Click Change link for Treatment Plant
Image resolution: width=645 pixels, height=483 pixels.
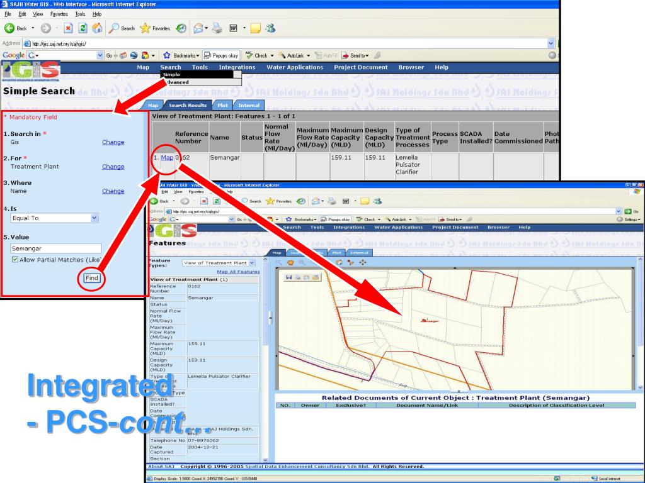coord(113,167)
